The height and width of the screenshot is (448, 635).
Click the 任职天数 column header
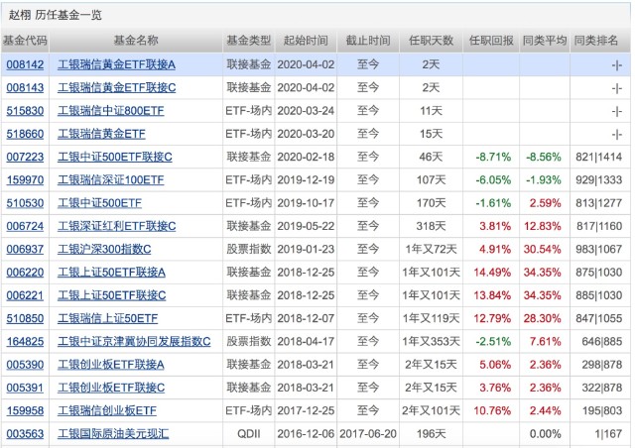click(431, 41)
